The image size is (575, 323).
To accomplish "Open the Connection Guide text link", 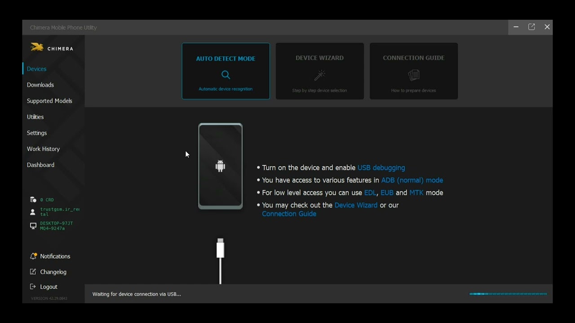I will click(x=289, y=214).
